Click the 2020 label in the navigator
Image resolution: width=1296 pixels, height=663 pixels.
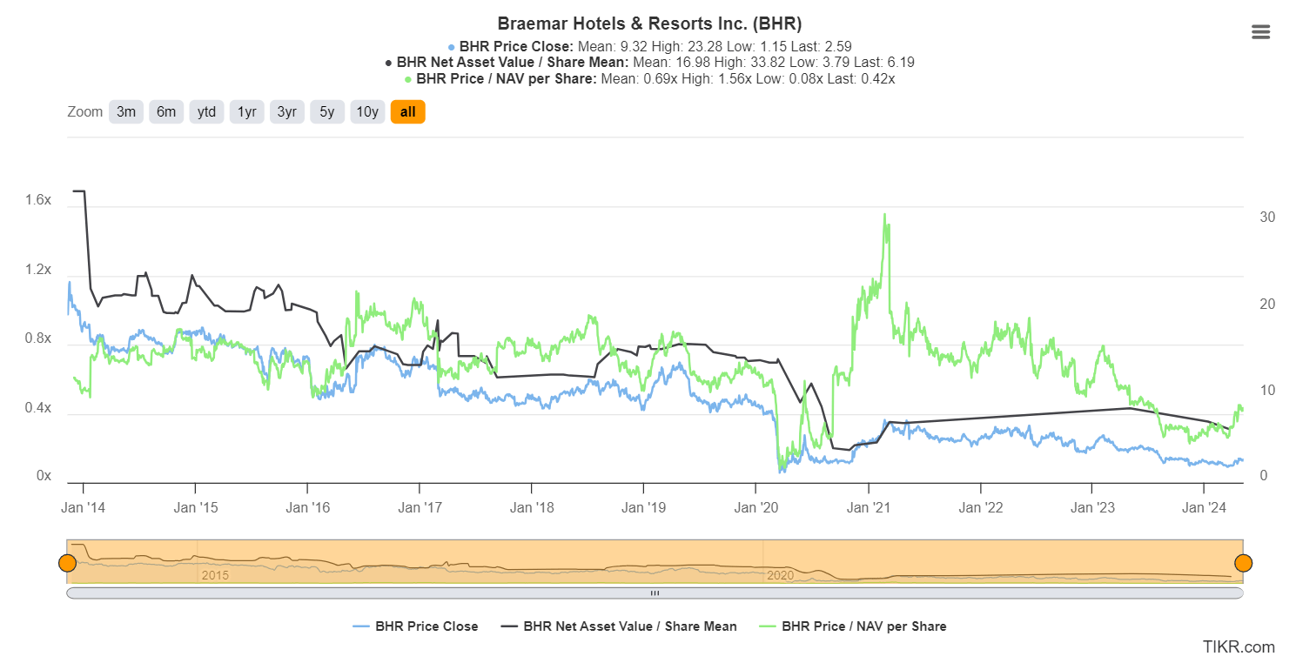780,575
